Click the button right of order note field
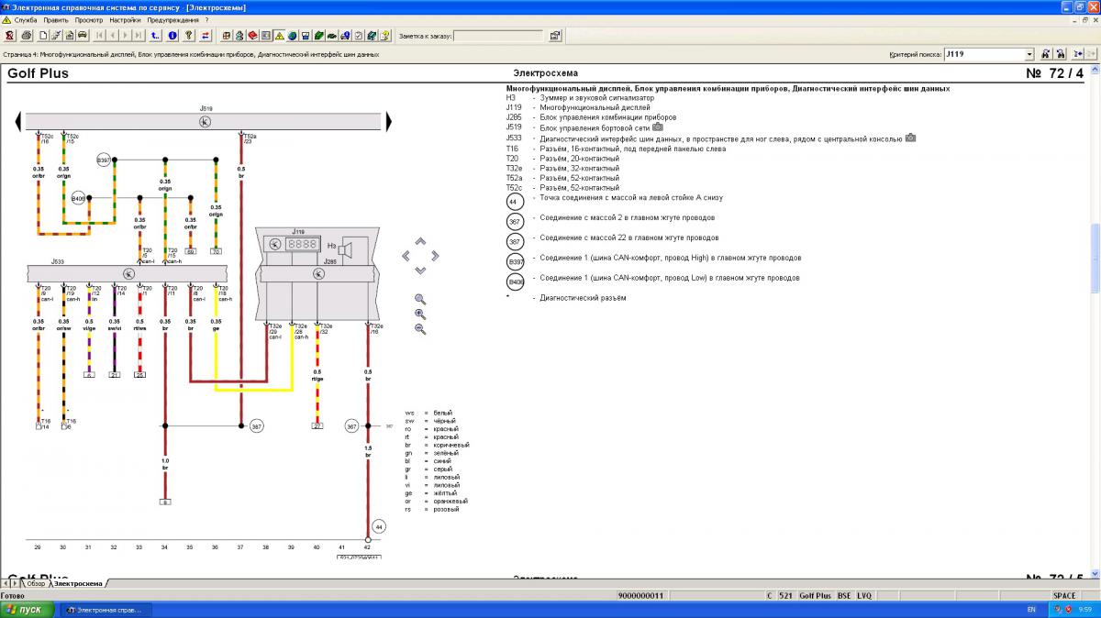Image resolution: width=1101 pixels, height=618 pixels. [x=554, y=37]
